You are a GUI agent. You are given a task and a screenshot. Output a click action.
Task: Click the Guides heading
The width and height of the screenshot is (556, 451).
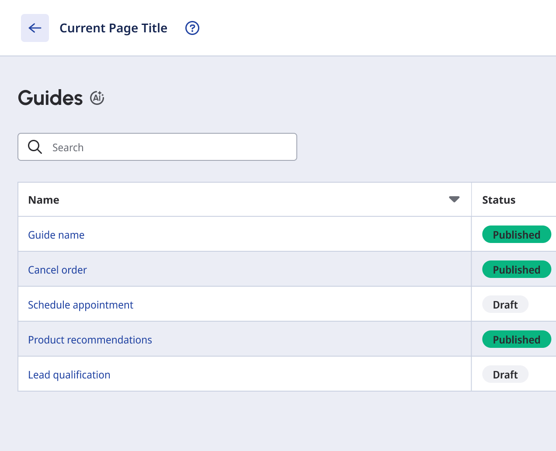(x=50, y=98)
